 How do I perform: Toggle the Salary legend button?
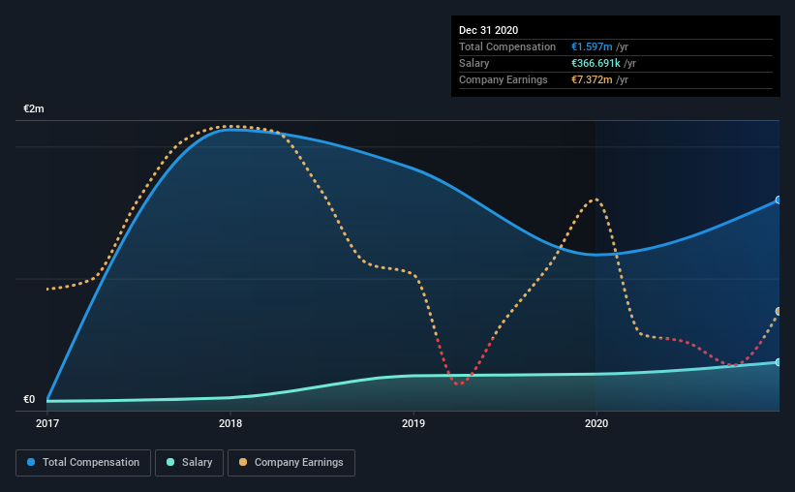(x=189, y=463)
